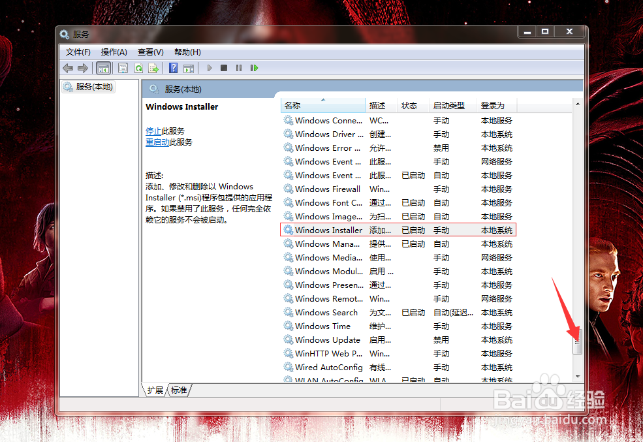
Task: Select the Windows Remot... service row
Action: click(398, 298)
